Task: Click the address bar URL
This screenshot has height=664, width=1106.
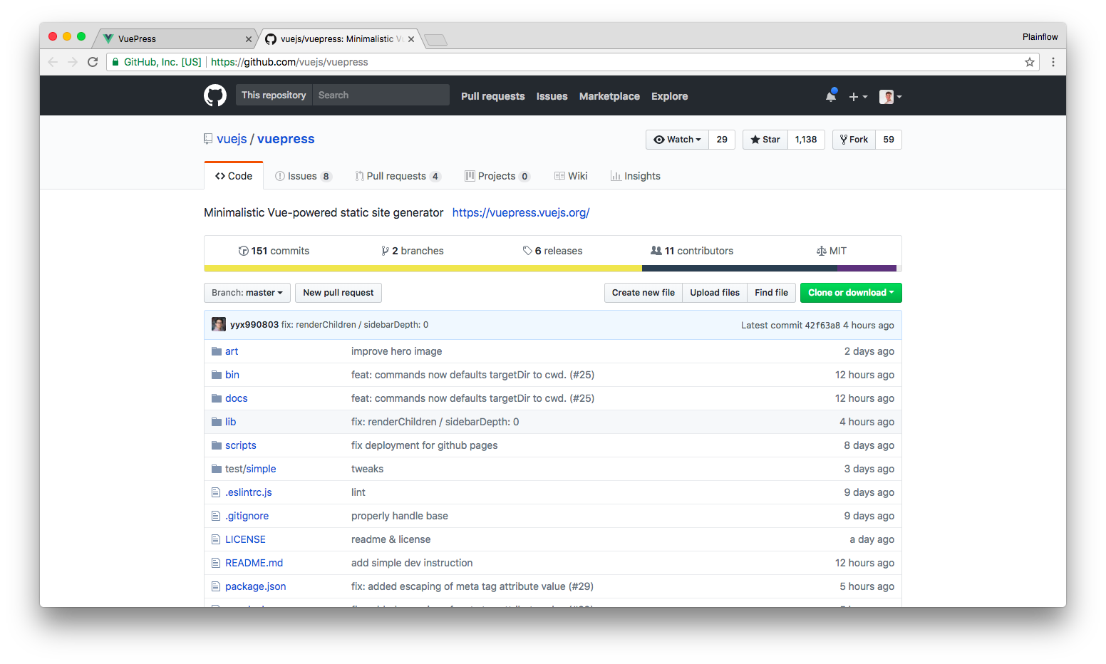Action: click(x=289, y=62)
